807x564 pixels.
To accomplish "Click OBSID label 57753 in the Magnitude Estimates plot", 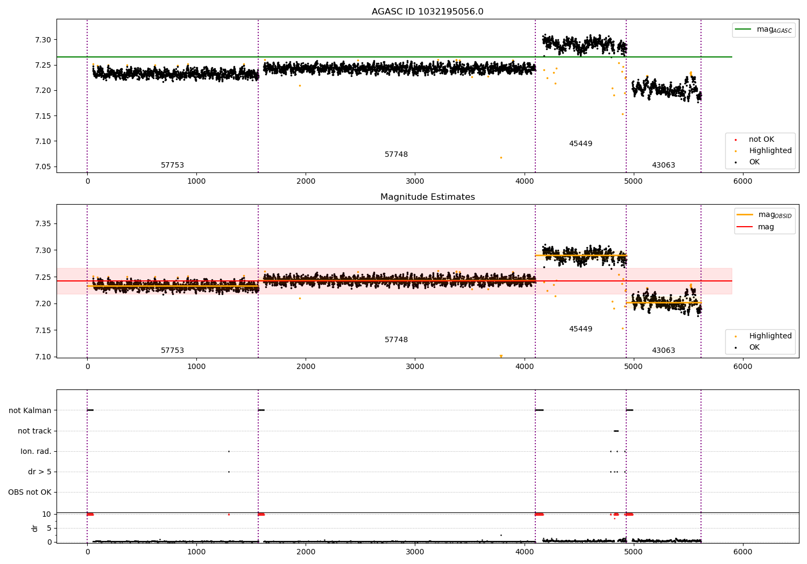I will (172, 351).
